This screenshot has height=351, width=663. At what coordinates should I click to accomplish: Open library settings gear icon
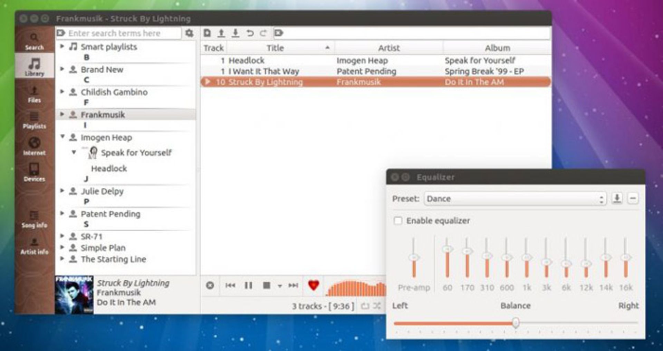[x=189, y=33]
